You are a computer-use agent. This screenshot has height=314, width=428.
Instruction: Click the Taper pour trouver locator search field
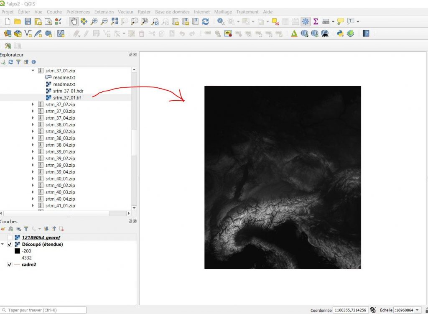pos(43,310)
